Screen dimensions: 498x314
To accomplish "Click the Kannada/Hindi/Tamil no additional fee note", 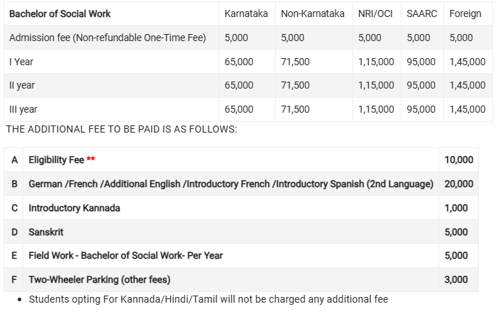I will pos(209,299).
